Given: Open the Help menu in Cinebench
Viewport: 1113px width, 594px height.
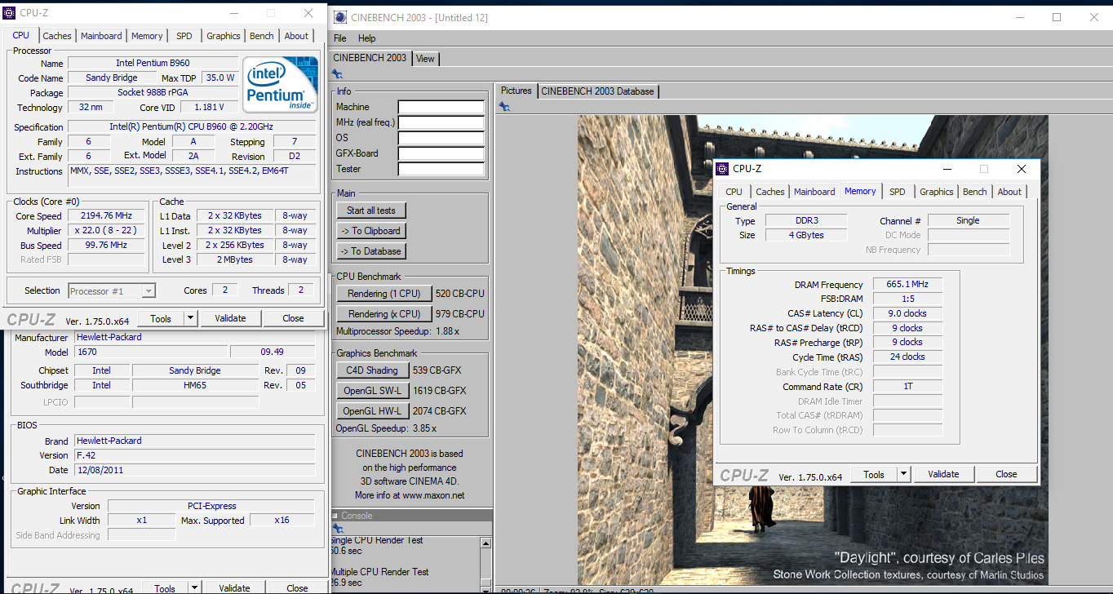Looking at the screenshot, I should click(367, 38).
